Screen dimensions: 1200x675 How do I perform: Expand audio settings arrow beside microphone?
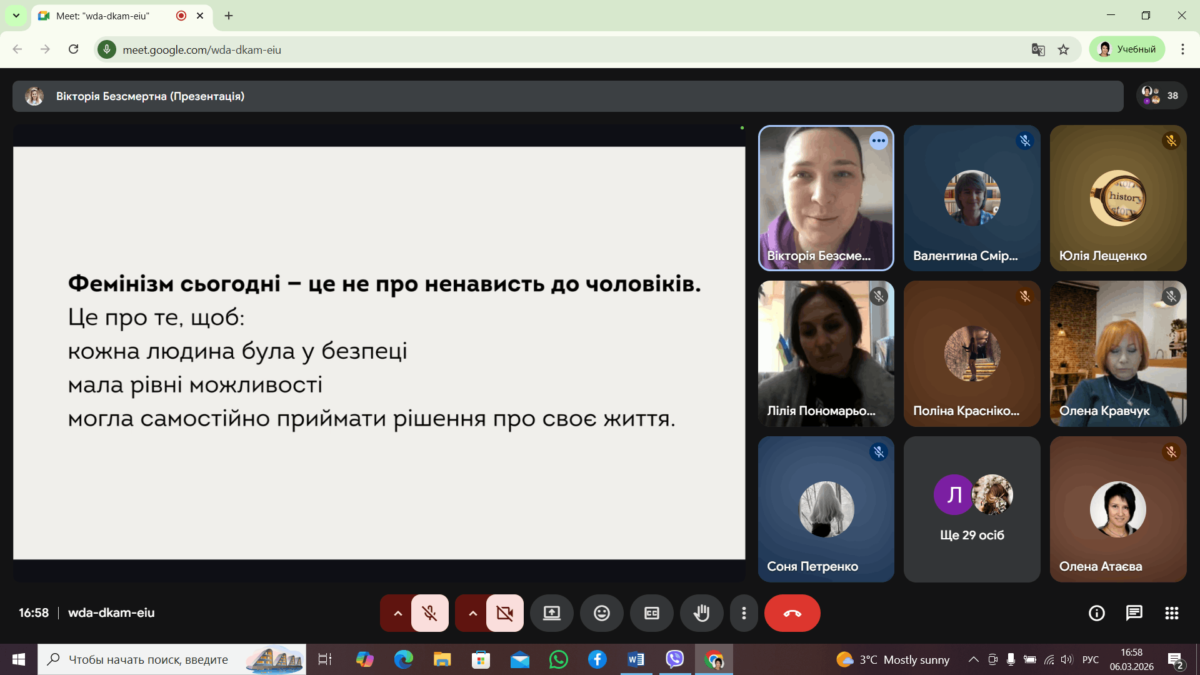coord(397,613)
